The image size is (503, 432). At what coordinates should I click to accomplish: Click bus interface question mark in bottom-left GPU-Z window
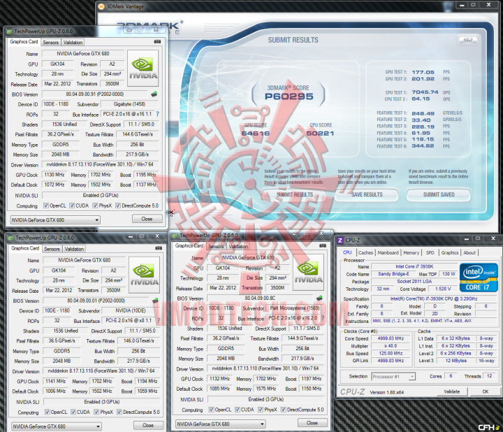point(159,320)
